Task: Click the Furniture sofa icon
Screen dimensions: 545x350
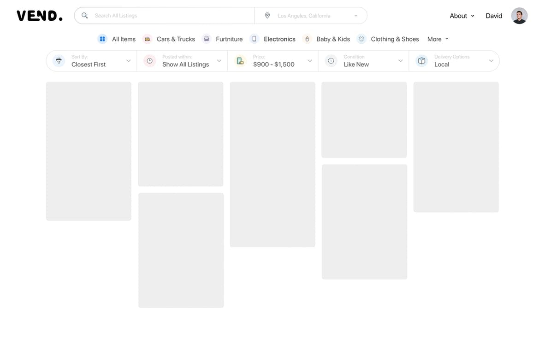Action: 207,39
